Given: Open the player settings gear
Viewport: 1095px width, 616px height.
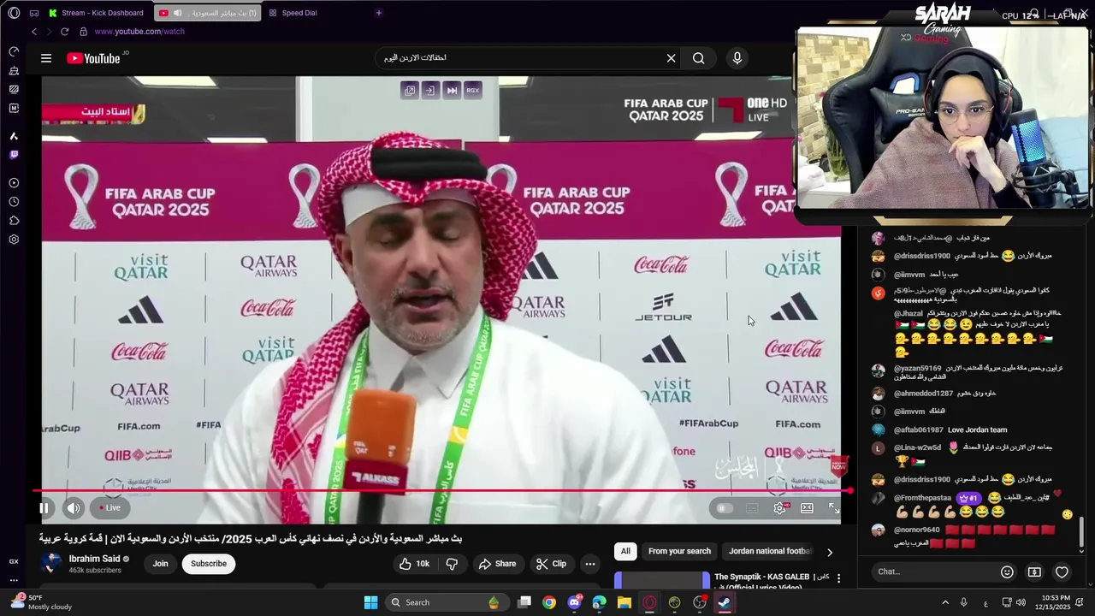Looking at the screenshot, I should click(x=780, y=508).
